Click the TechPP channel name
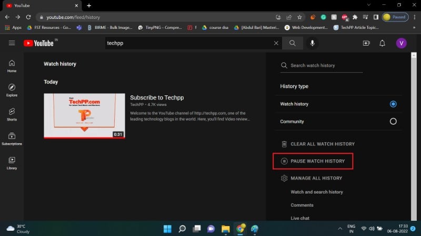421x236 pixels. point(137,104)
